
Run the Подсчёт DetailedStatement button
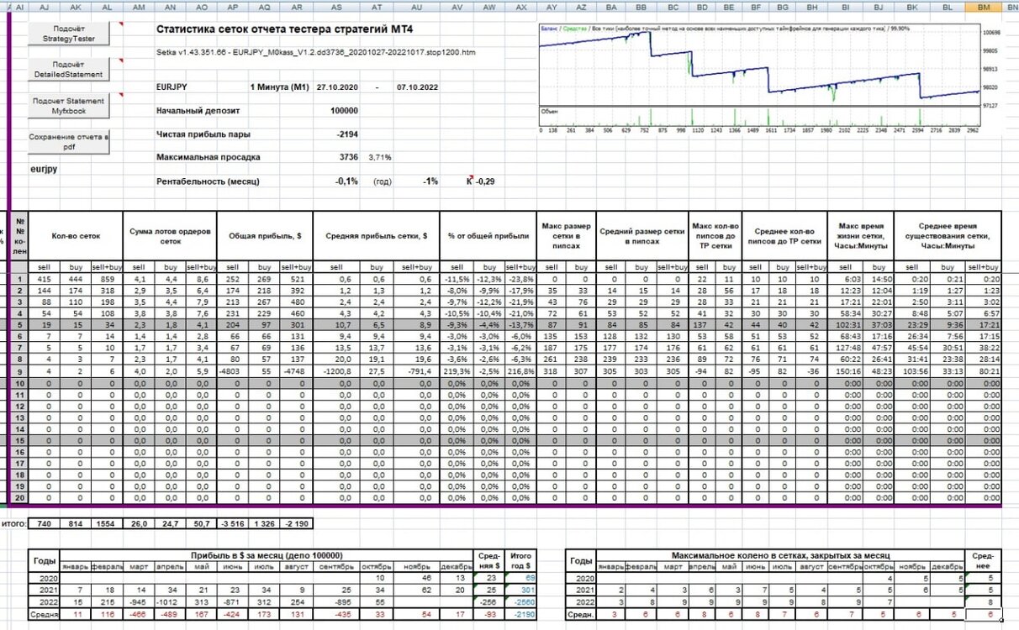pos(69,70)
